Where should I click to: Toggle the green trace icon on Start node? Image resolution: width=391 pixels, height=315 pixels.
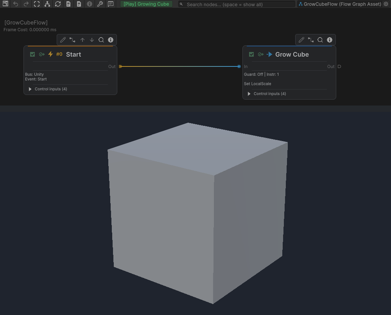click(42, 54)
